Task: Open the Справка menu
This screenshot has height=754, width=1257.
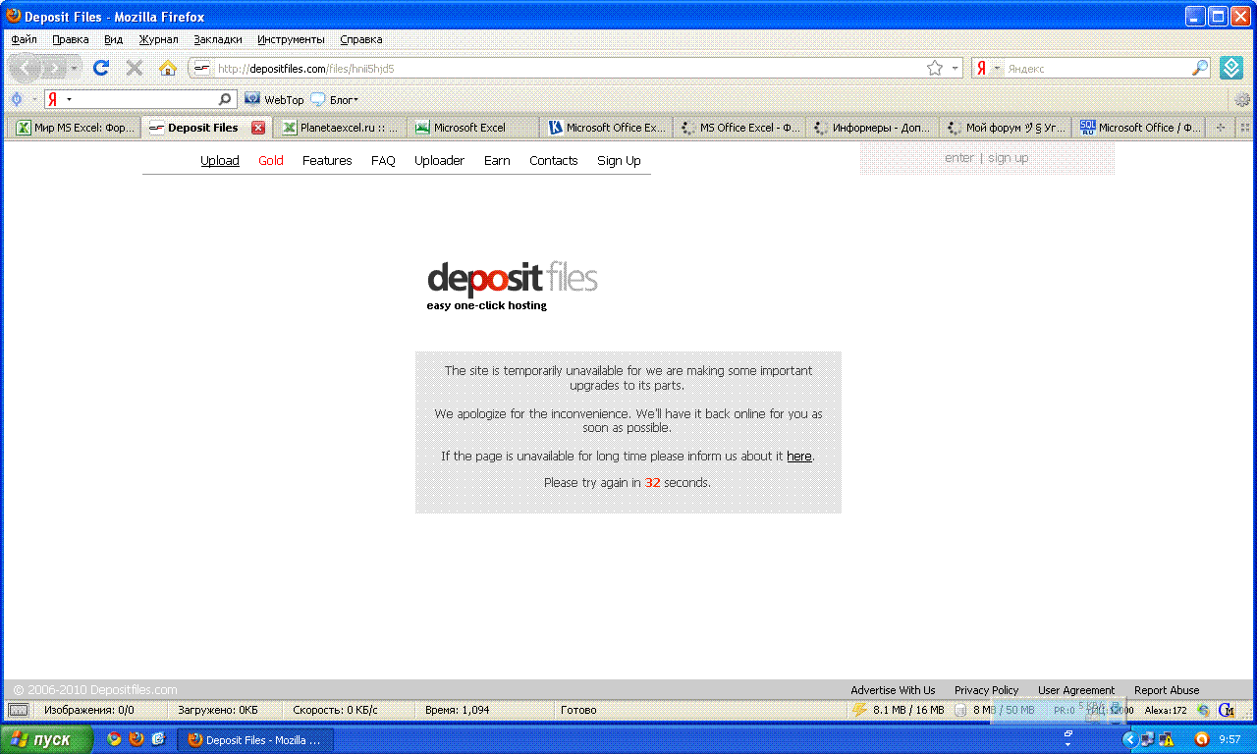Action: (x=361, y=39)
